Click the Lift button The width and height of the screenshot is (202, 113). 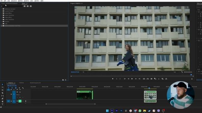coord(144,79)
